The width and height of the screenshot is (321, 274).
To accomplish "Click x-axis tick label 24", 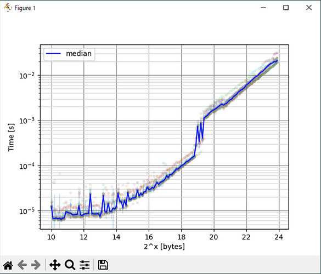I will [279, 237].
